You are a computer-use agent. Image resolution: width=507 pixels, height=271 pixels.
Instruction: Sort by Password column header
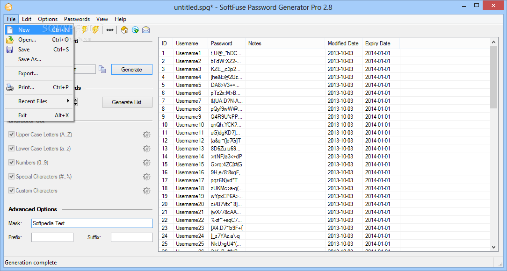227,43
